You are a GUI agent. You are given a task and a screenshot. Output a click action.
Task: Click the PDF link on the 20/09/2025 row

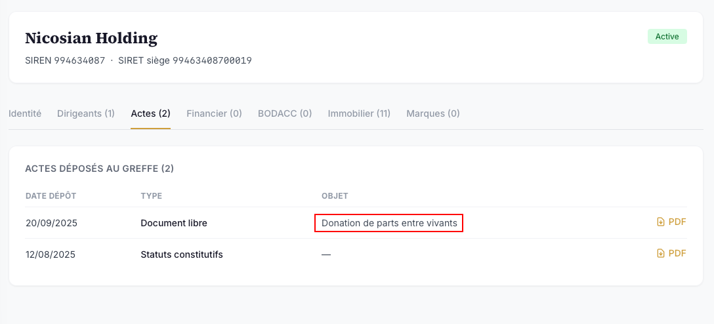pyautogui.click(x=671, y=222)
